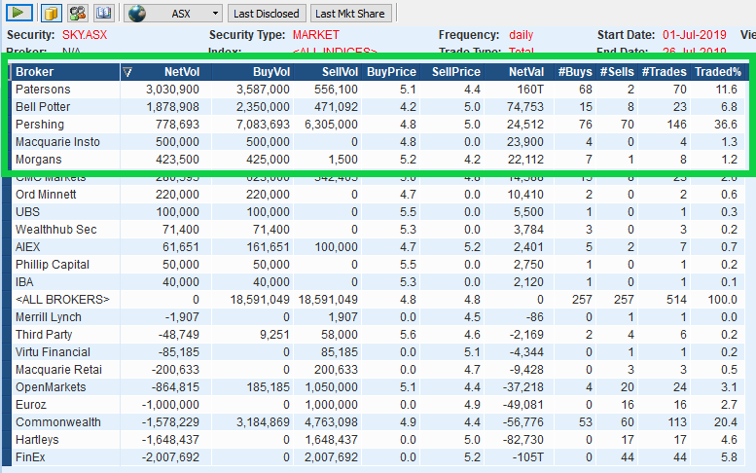The height and width of the screenshot is (473, 756).
Task: Select the Patersons broker row
Action: [378, 90]
